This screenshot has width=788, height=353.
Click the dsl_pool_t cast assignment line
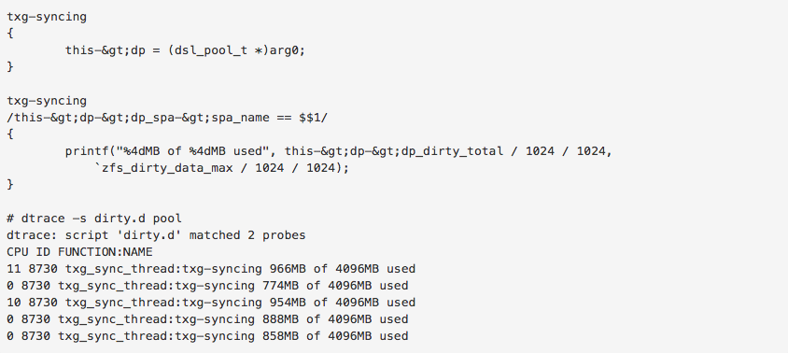[185, 50]
